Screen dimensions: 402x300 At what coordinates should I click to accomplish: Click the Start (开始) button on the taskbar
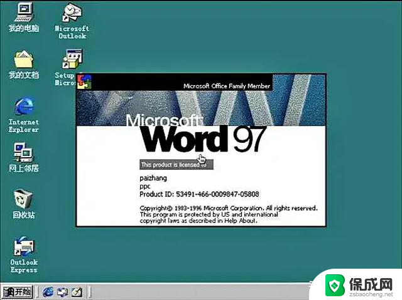point(17,292)
